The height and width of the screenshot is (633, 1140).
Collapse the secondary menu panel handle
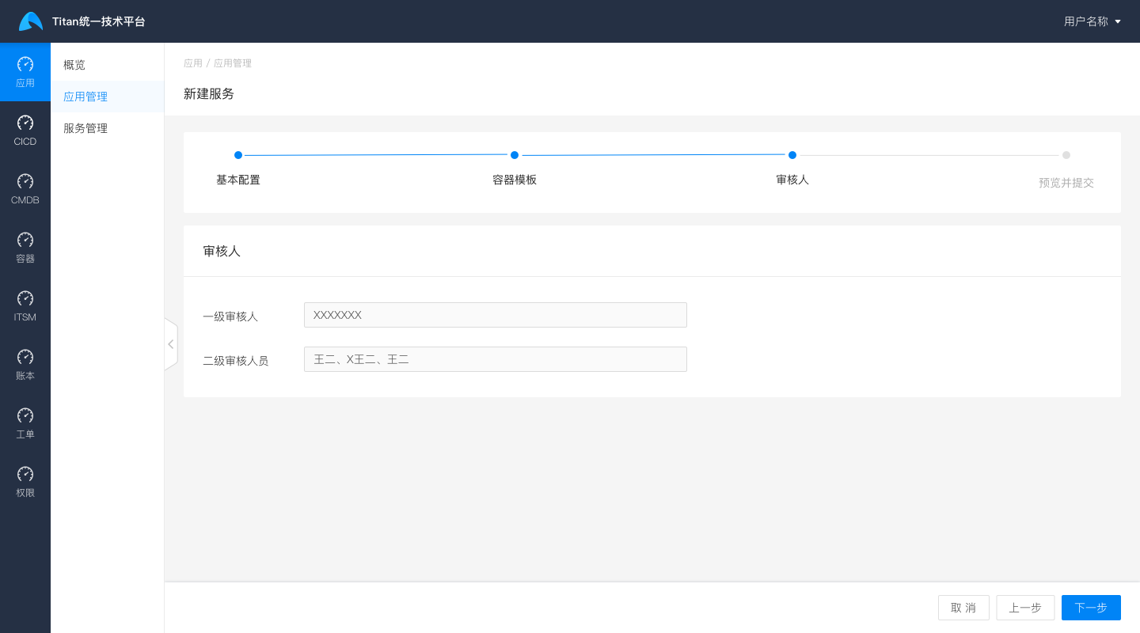pos(170,344)
